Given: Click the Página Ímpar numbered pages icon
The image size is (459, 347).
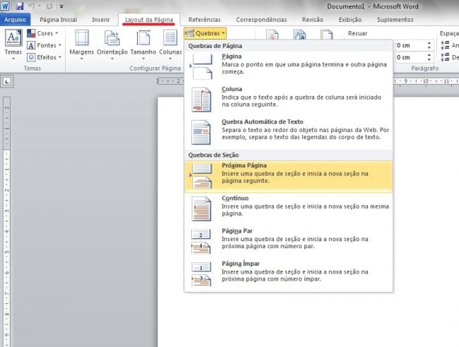Looking at the screenshot, I should [201, 274].
